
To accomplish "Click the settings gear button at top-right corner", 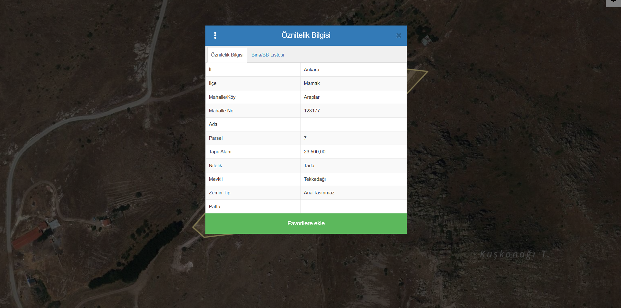I will click(x=613, y=2).
